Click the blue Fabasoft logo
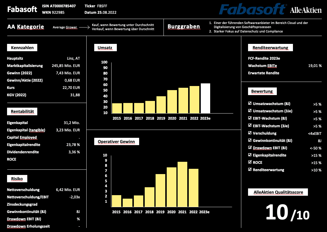This screenshot has width=327, height=232. coord(253,9)
